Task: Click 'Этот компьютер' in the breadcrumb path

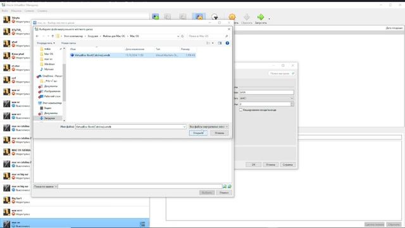Action: click(73, 36)
